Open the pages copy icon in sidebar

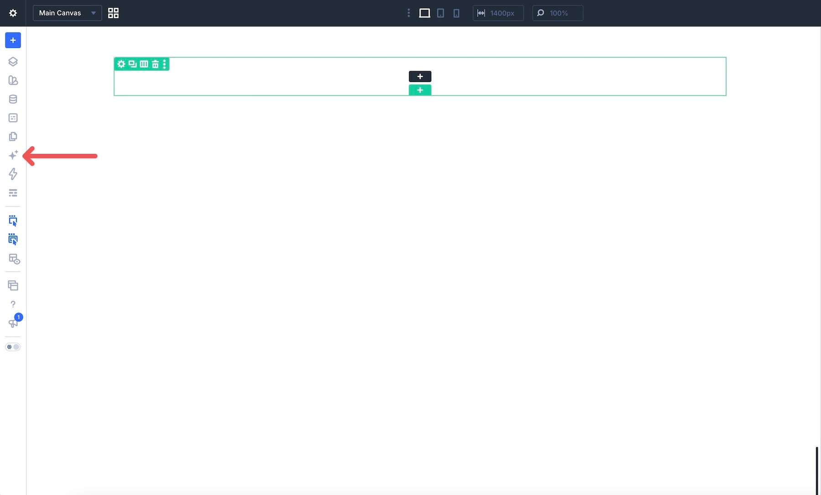(13, 136)
